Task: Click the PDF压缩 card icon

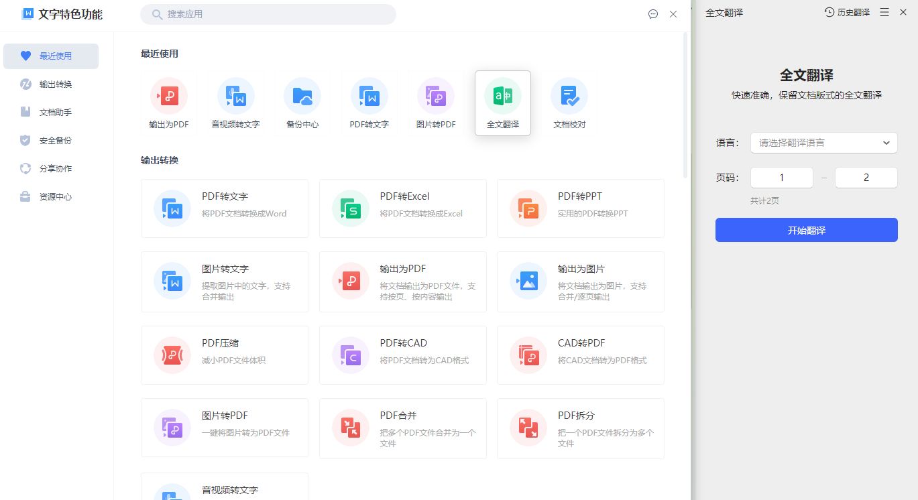Action: [x=172, y=355]
